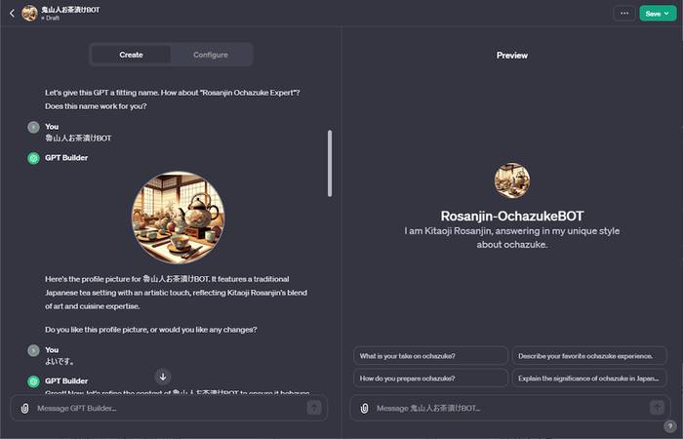Image resolution: width=683 pixels, height=439 pixels.
Task: Click the 'Let's give this GPT a fitting name' message
Action: 173,100
